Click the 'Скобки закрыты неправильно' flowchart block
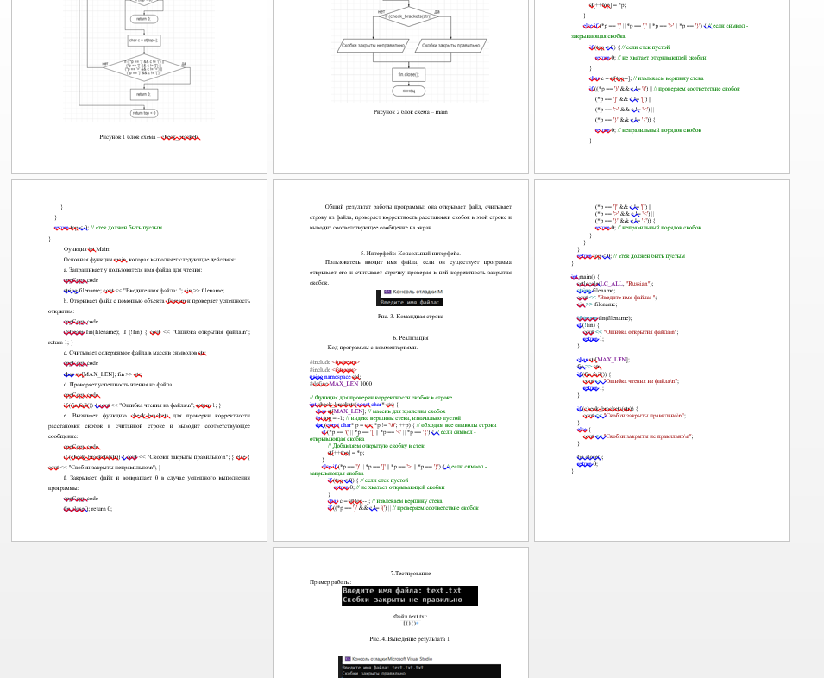 (x=372, y=45)
